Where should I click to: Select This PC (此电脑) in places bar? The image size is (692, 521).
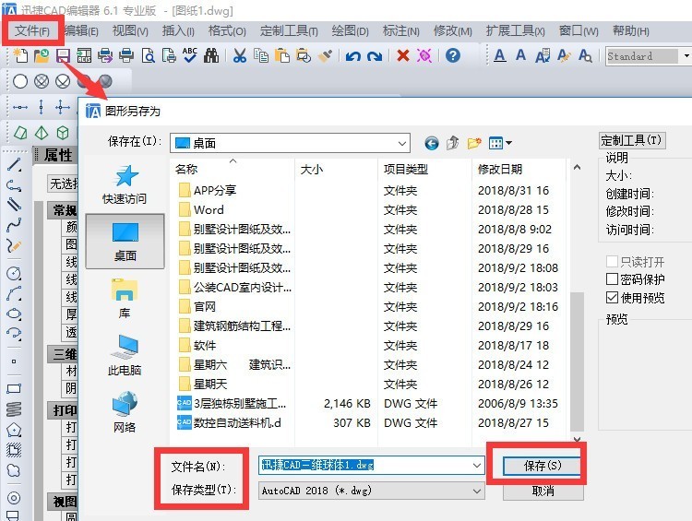tap(125, 355)
